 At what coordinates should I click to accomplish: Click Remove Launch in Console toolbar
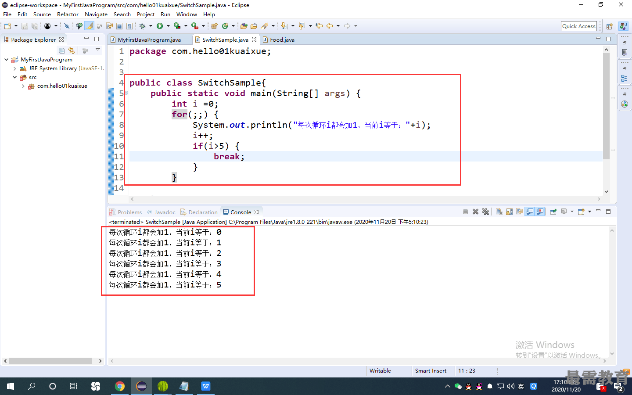(475, 212)
